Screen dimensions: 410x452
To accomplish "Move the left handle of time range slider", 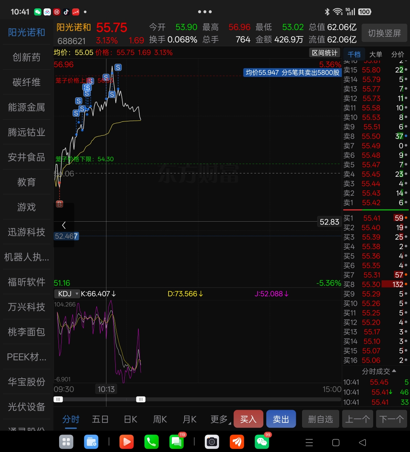I will (58, 400).
